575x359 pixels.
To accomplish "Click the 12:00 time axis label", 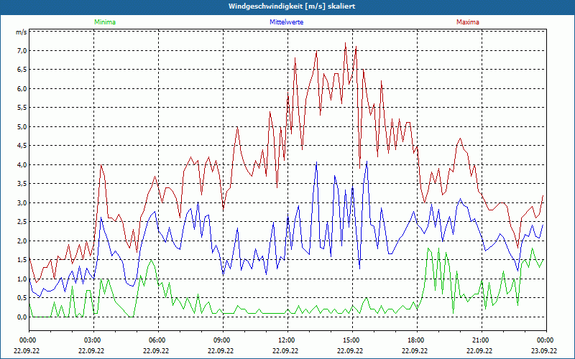I will (x=285, y=340).
